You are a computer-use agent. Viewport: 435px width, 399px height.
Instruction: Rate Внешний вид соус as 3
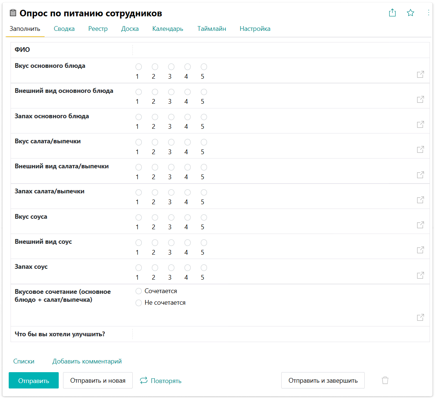pyautogui.click(x=171, y=242)
